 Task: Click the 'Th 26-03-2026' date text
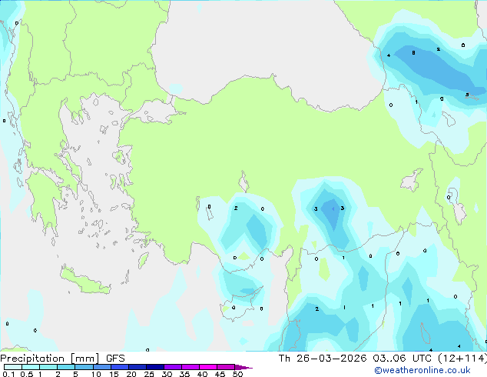(323, 359)
